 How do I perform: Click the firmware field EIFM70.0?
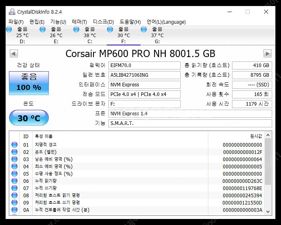pyautogui.click(x=145, y=65)
